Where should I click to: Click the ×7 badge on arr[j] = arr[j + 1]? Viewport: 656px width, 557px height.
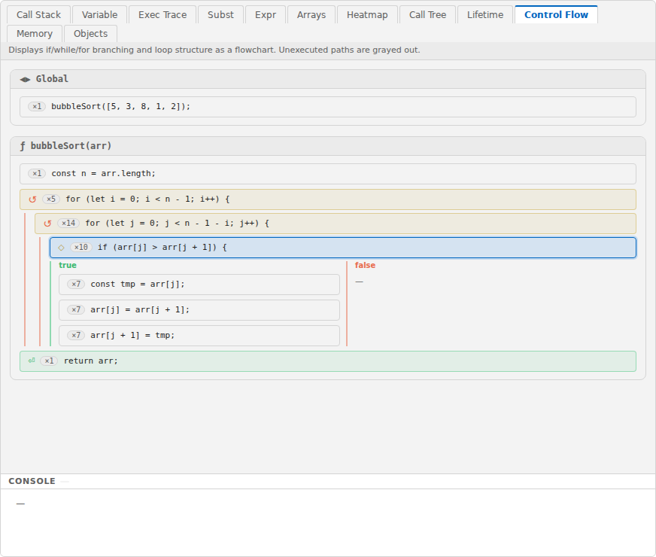(x=76, y=309)
